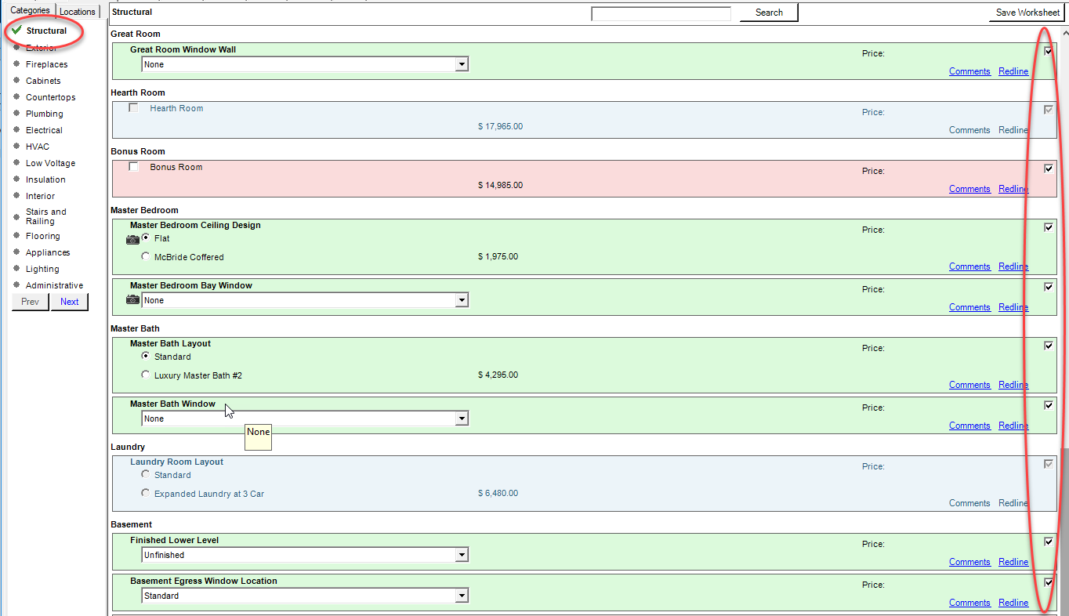Select the Lighting category
1069x616 pixels.
[x=42, y=269]
